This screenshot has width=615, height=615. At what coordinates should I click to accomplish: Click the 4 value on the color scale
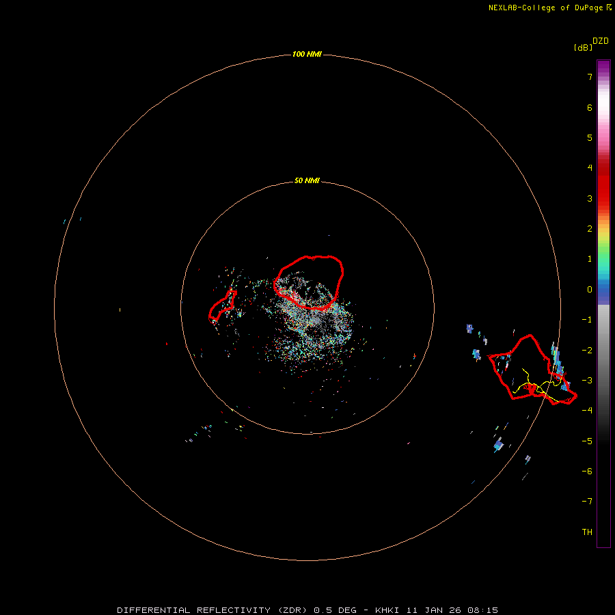coord(590,168)
